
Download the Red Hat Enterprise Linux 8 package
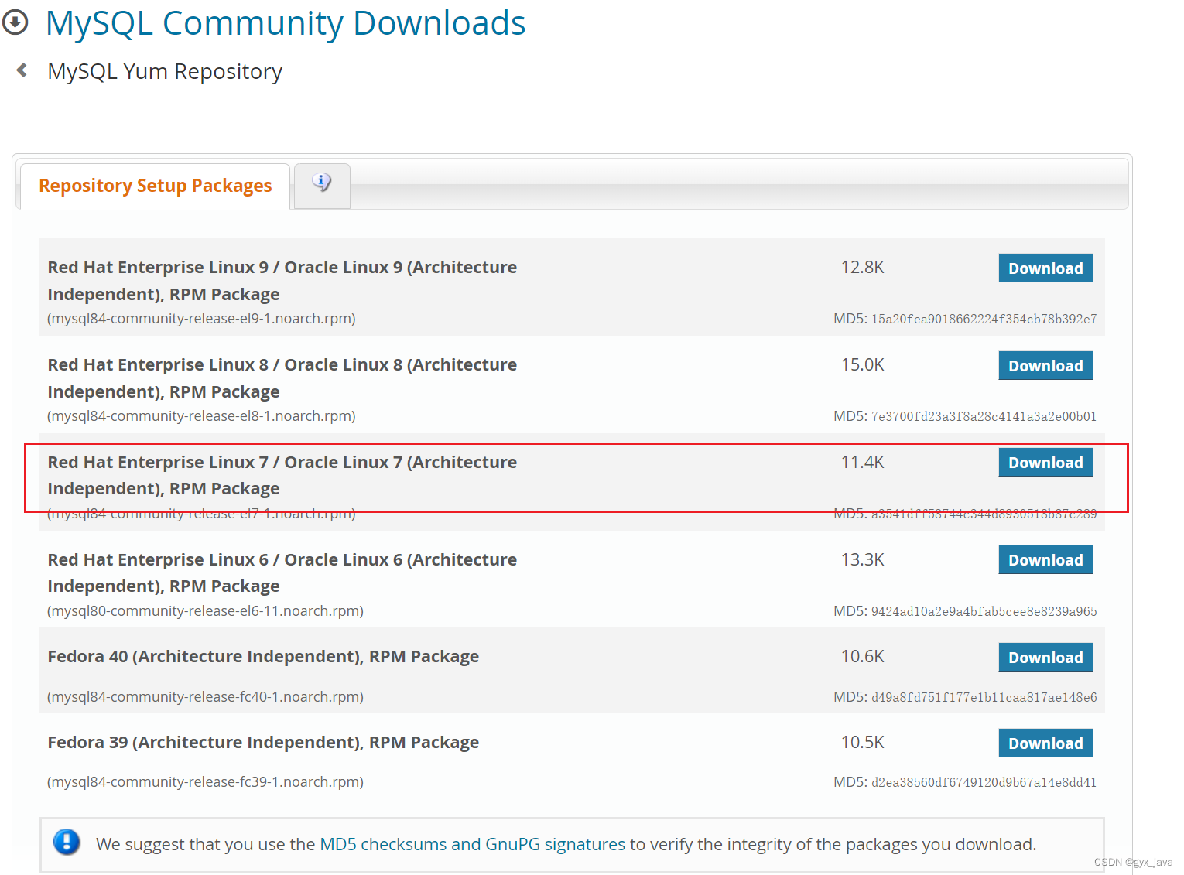pos(1045,365)
